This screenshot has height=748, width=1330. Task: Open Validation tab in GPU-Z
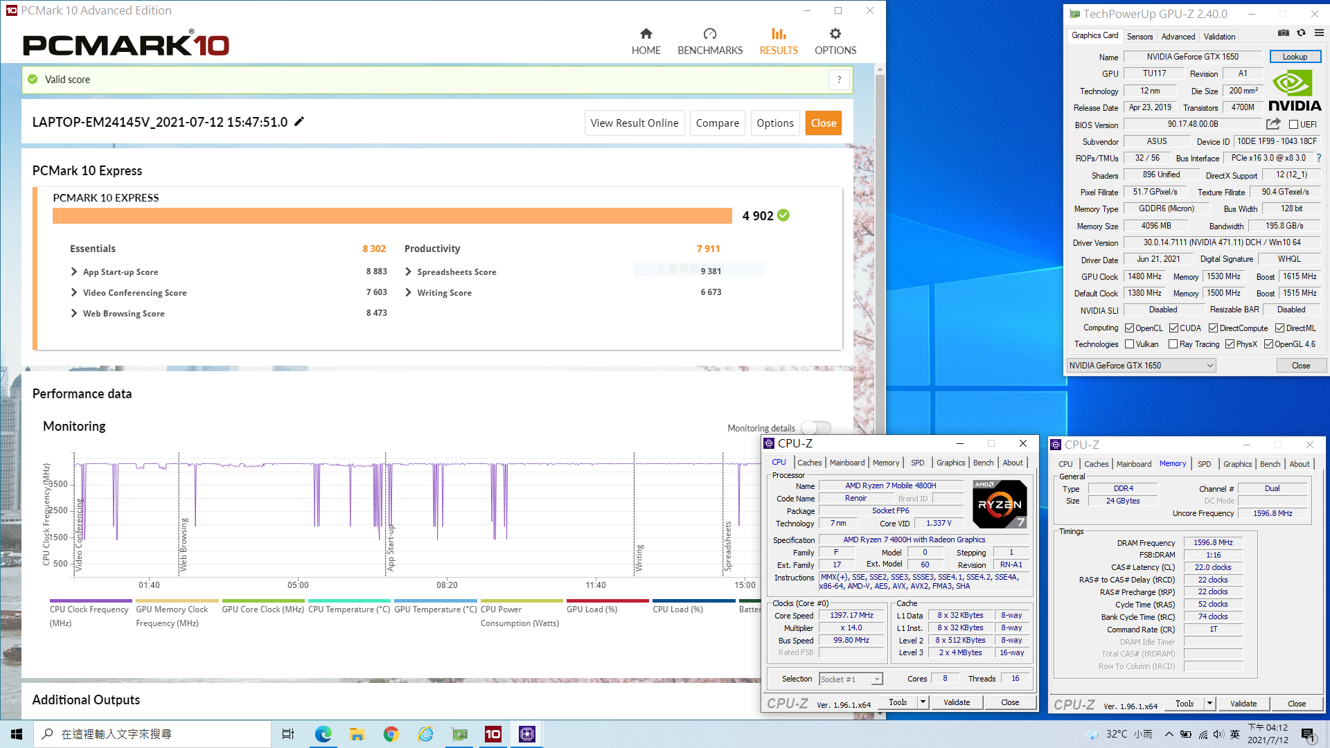point(1219,37)
